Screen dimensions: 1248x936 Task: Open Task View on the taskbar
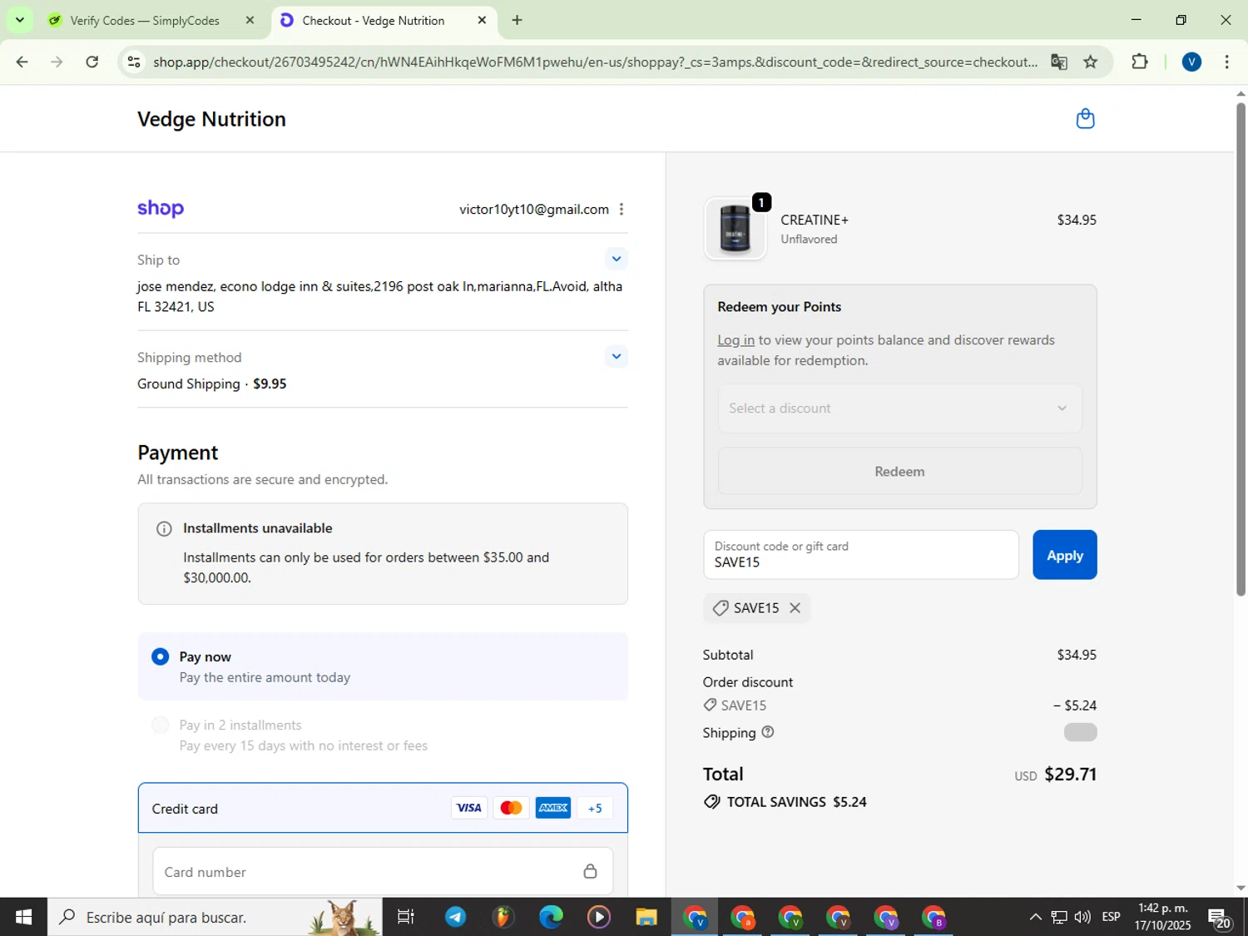pos(406,917)
